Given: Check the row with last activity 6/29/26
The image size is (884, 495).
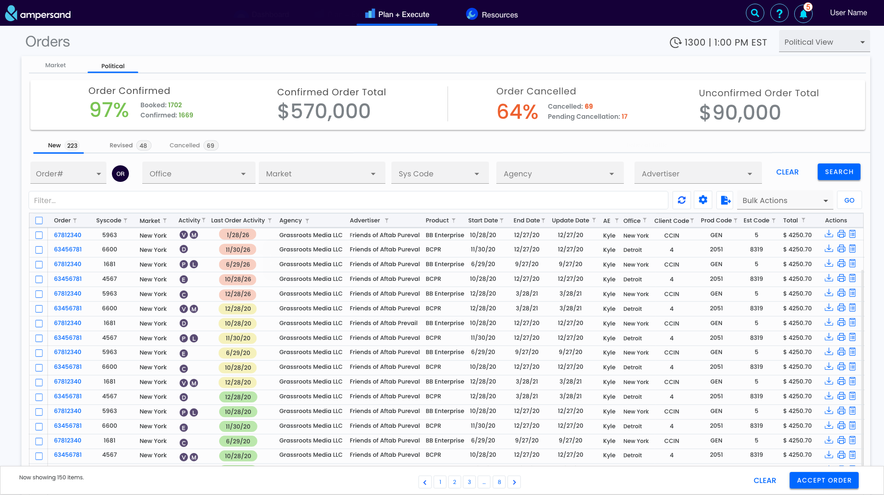Looking at the screenshot, I should point(39,265).
